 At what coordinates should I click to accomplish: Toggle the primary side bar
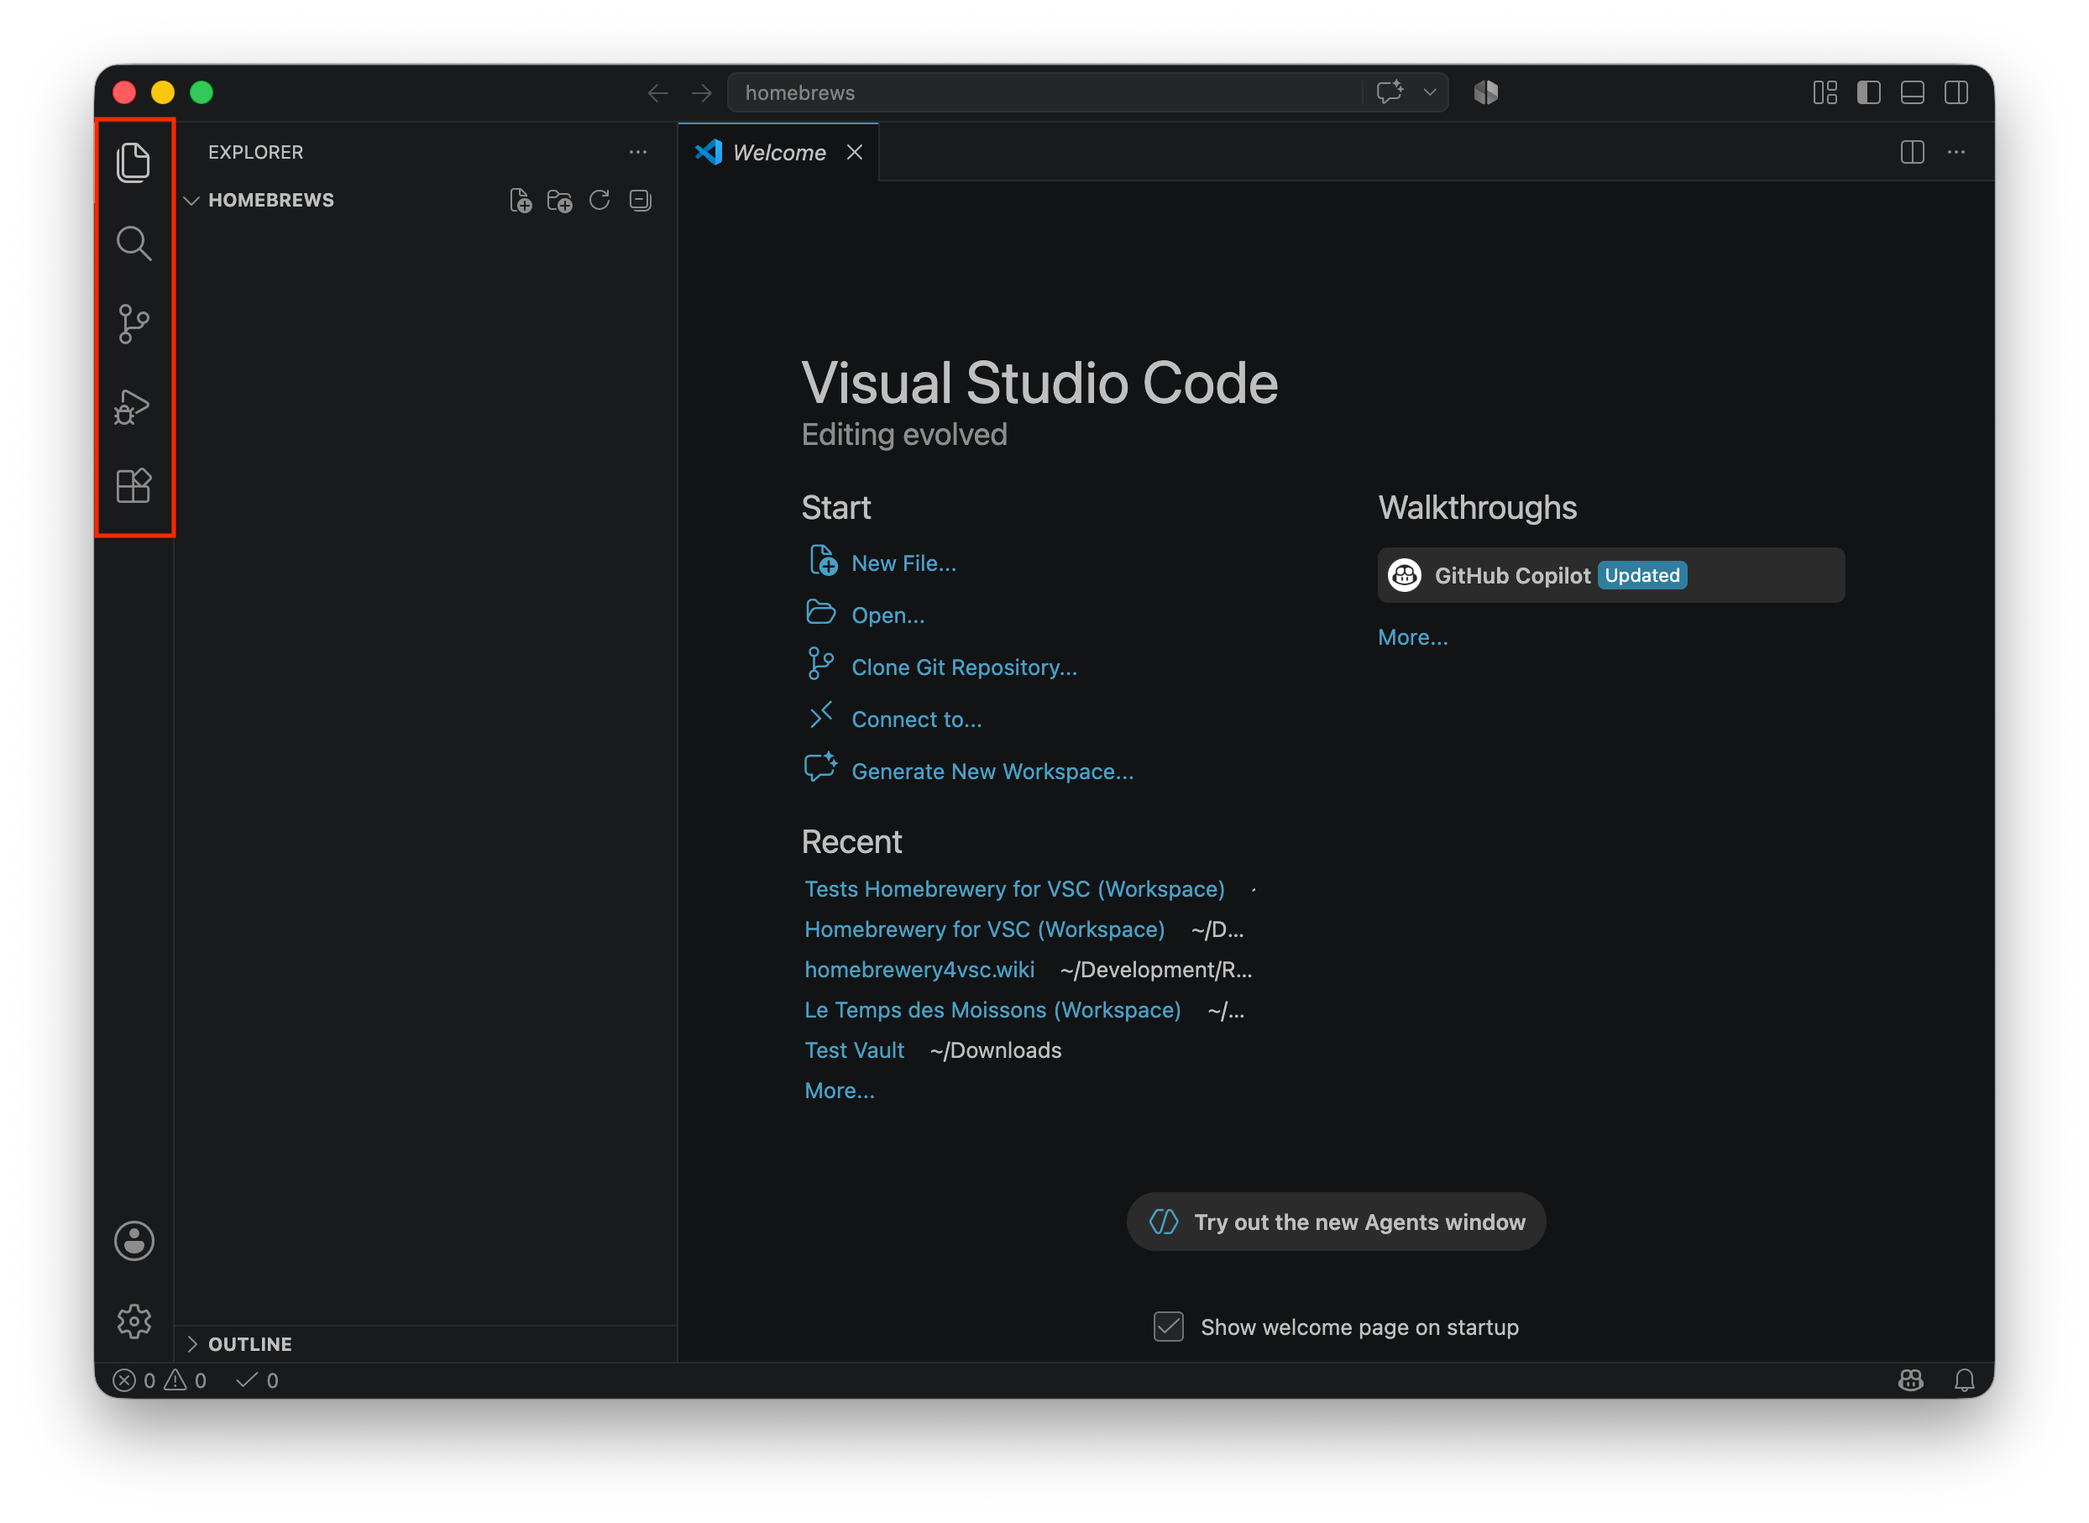click(1869, 93)
